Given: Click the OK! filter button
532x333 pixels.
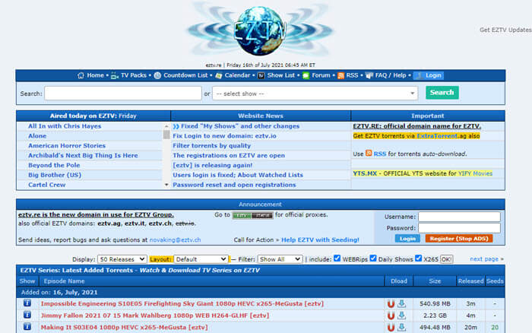Looking at the screenshot, I should pos(446,259).
